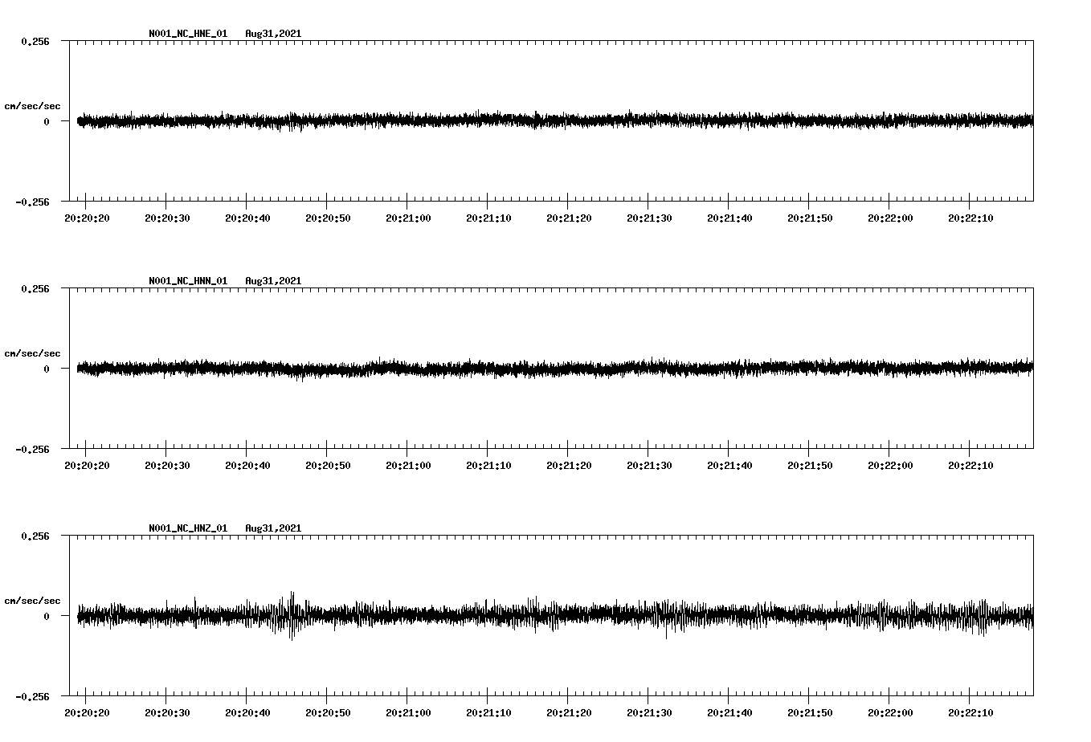
Task: Click the HNZ waveform trace
Action: coord(555,616)
